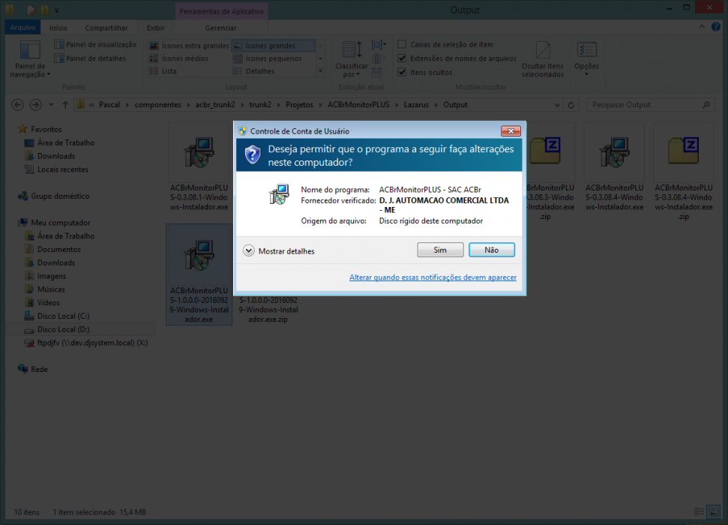Click Sim to allow the program
Viewport: 728px width, 525px height.
pos(440,250)
